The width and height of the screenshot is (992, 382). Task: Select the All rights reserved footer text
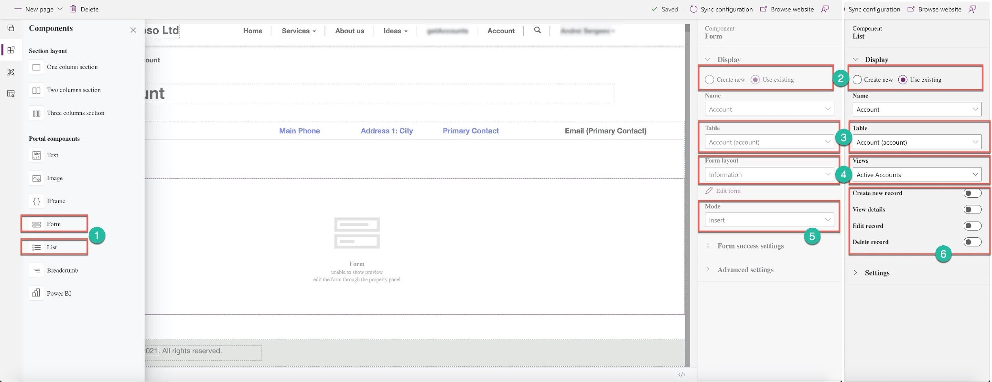[x=192, y=351]
